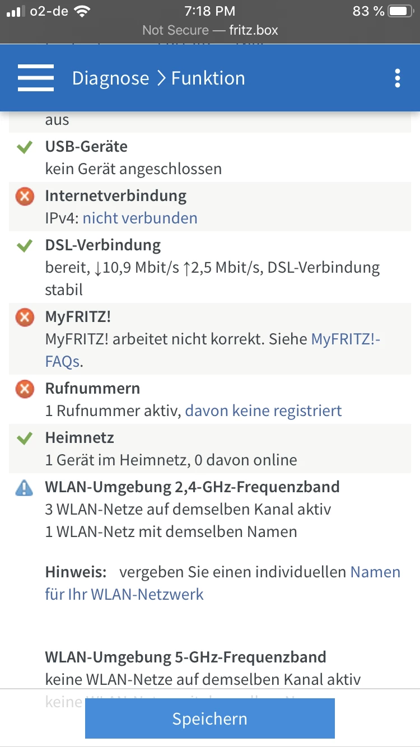420x747 pixels.
Task: Click the green checkmark beside Heimnetz
Action: [x=24, y=438]
